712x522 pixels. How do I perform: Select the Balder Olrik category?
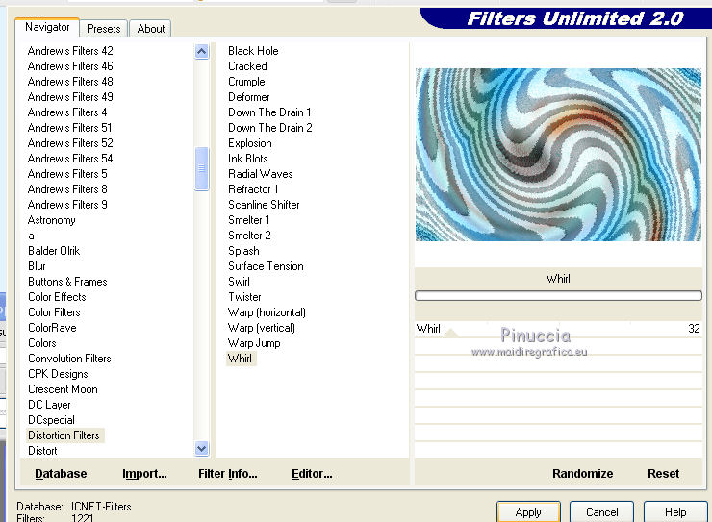(54, 250)
